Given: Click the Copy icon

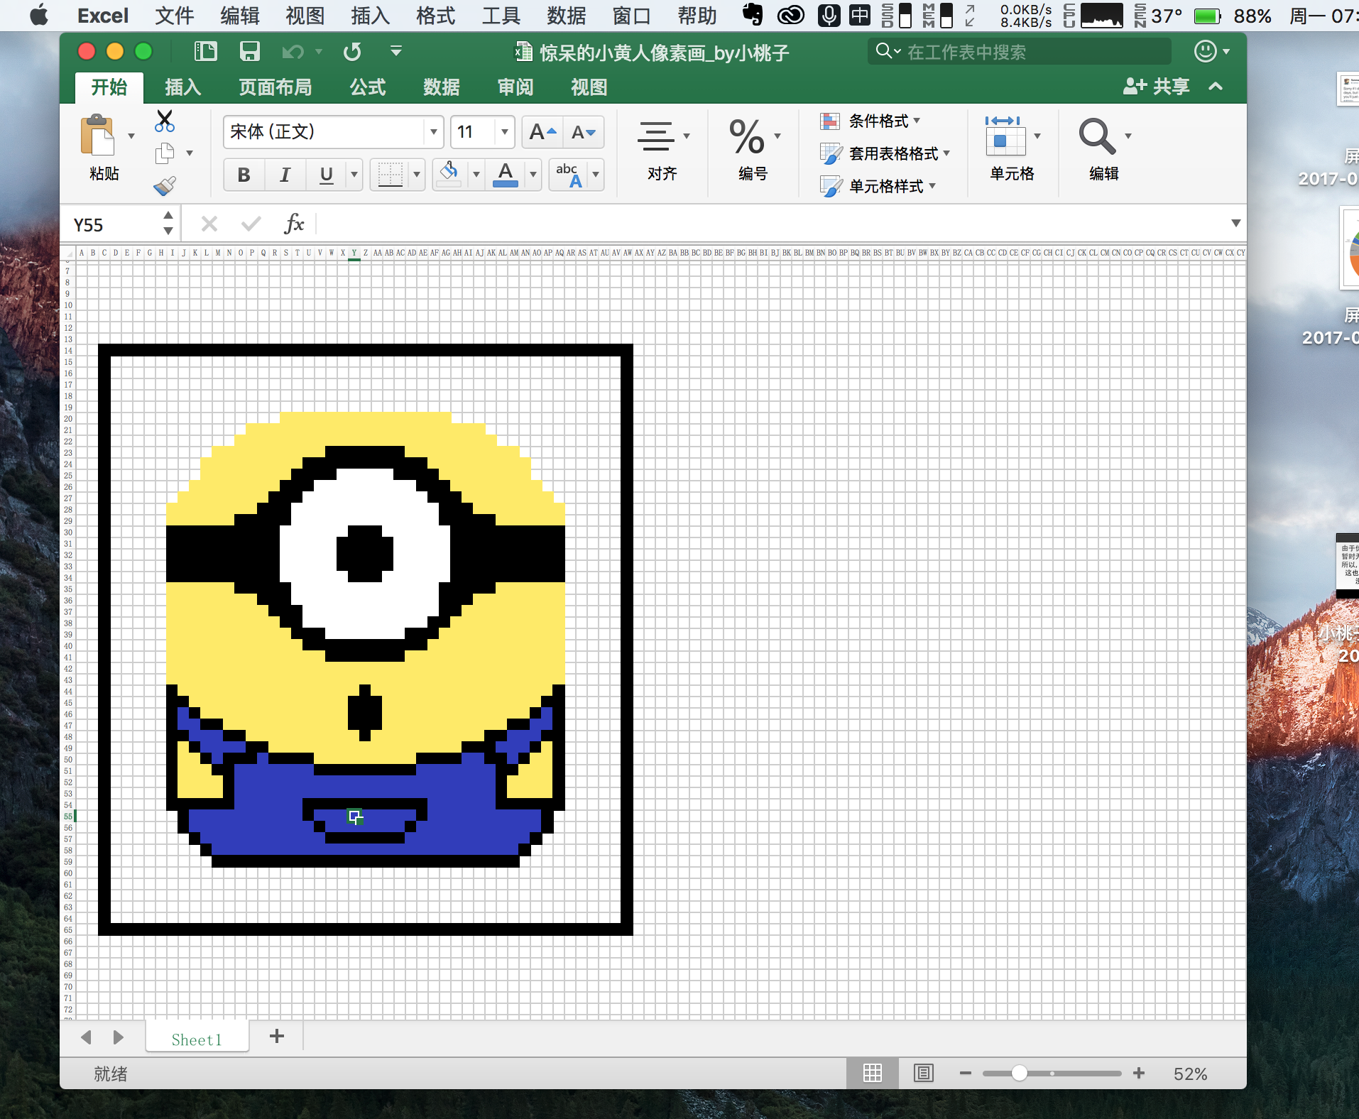Looking at the screenshot, I should [165, 153].
